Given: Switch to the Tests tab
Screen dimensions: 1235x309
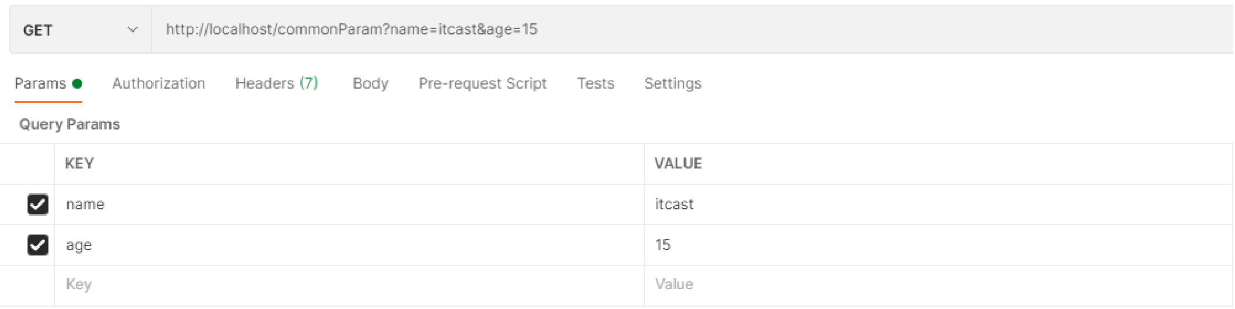Looking at the screenshot, I should (x=595, y=84).
